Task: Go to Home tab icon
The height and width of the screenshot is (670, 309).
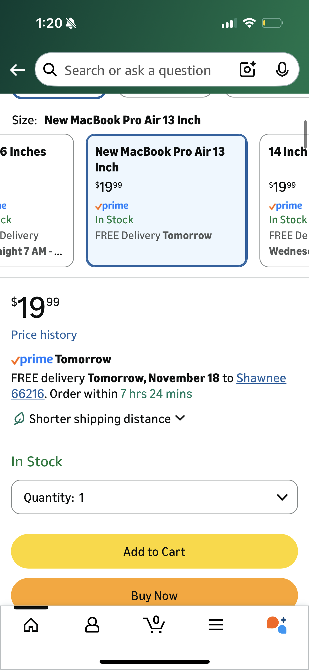Action: [x=31, y=625]
